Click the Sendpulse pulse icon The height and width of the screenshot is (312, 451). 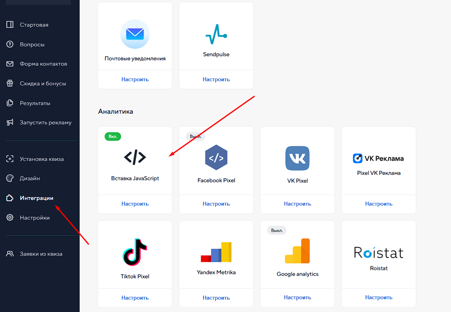point(216,34)
